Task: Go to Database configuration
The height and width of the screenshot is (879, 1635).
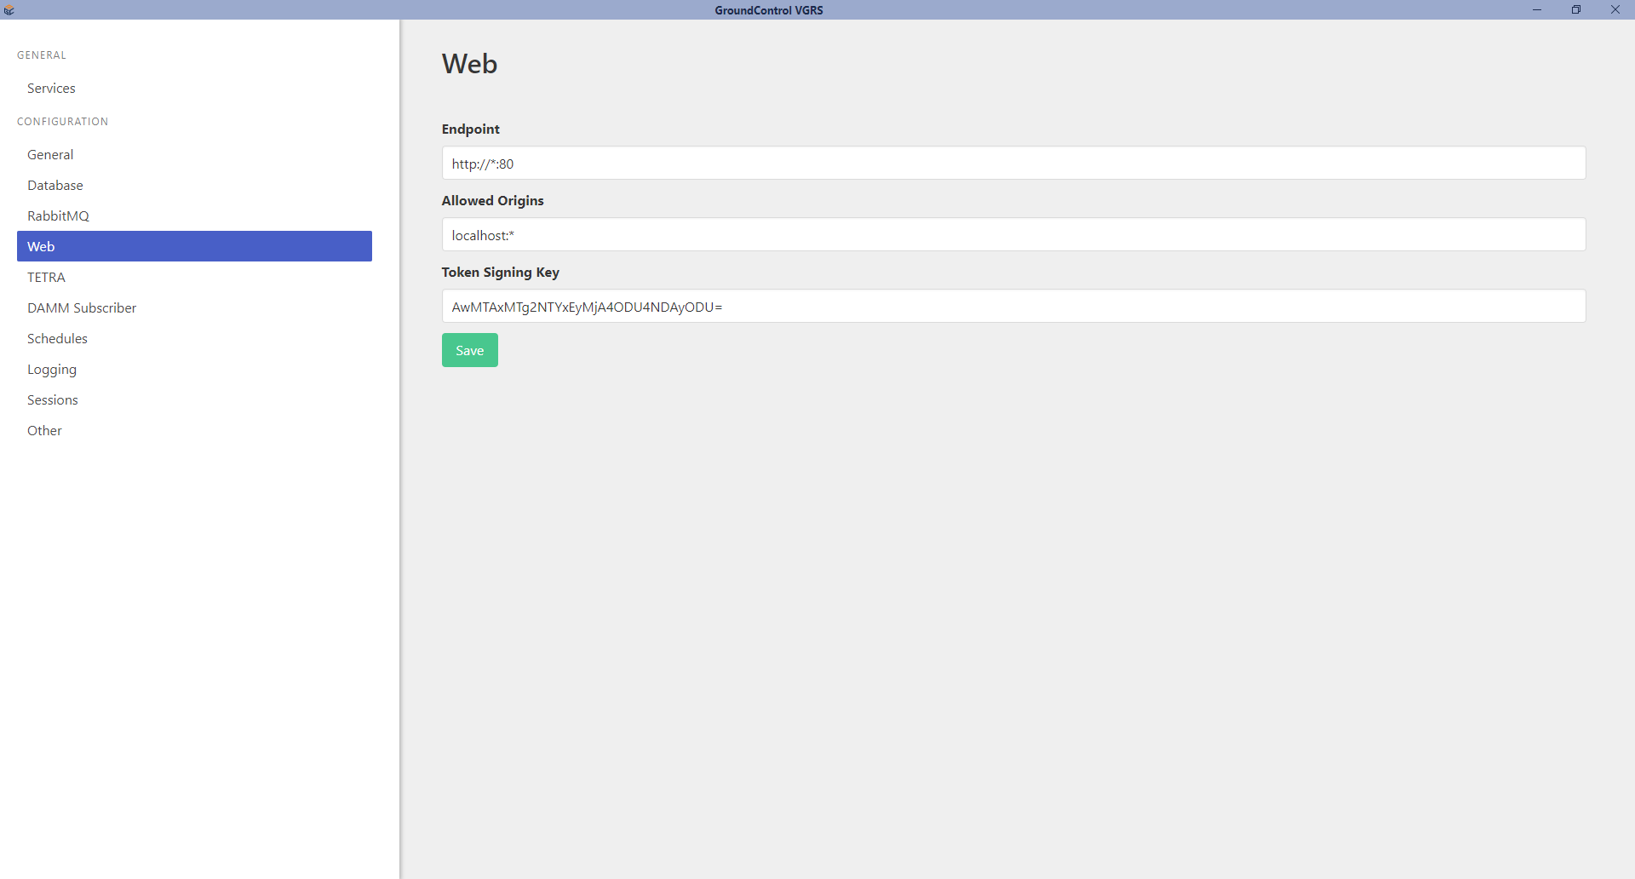Action: click(x=55, y=186)
